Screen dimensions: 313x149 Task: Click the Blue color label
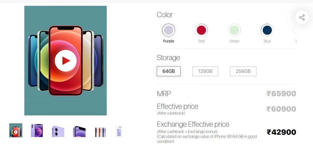click(x=267, y=41)
